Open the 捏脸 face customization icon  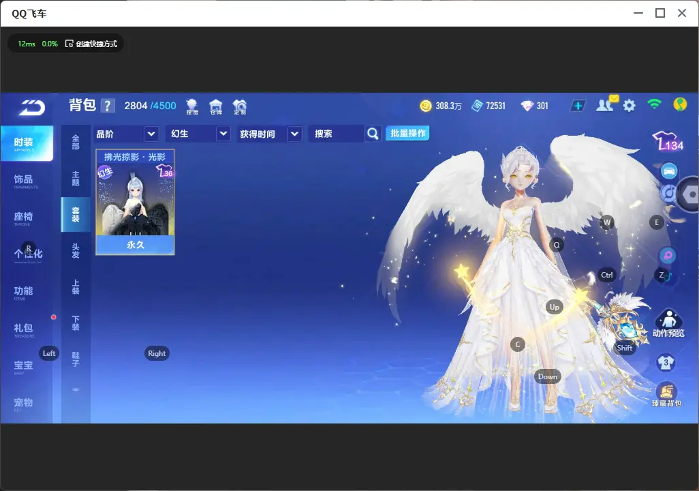point(192,106)
